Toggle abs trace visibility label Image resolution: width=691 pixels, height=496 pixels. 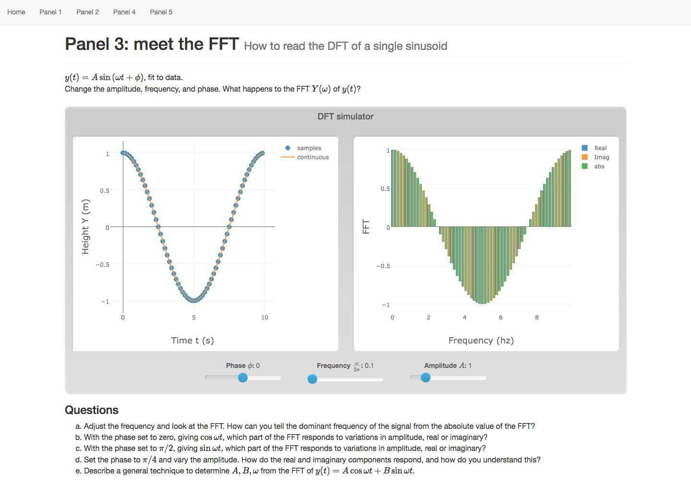(599, 166)
